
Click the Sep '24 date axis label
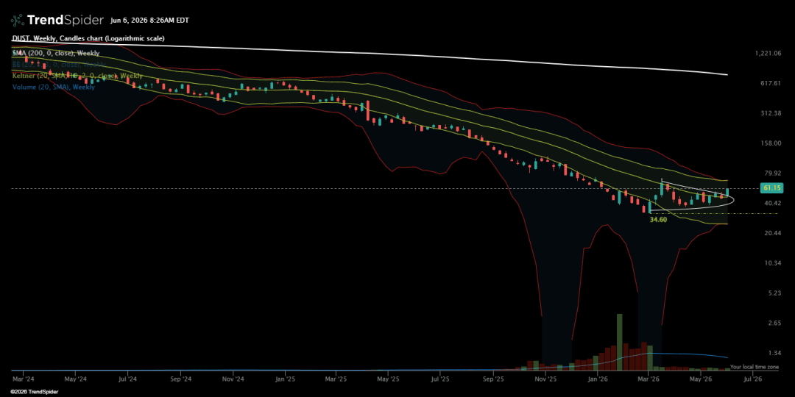point(180,379)
